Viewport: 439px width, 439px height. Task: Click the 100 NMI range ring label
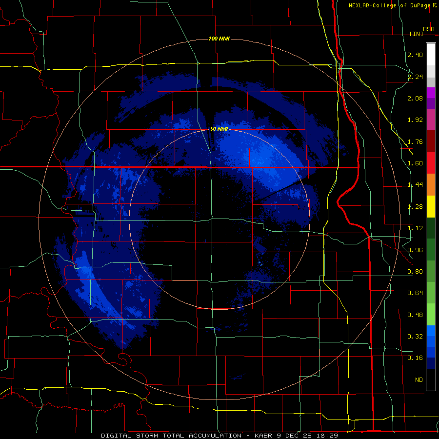pyautogui.click(x=219, y=39)
